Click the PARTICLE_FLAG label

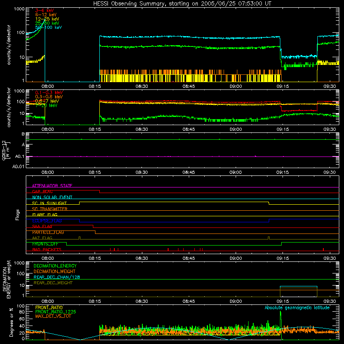point(48,232)
